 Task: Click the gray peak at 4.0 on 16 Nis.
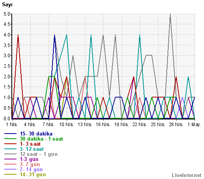coord(103,35)
